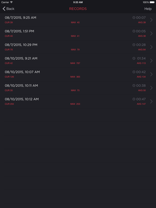Click the clock icon beside 00:38 duration
The height and width of the screenshot is (208, 156).
click(134, 85)
